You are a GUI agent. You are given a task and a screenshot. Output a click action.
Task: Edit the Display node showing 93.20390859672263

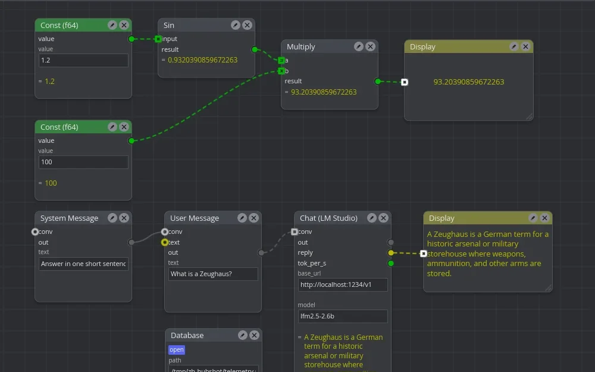point(514,46)
